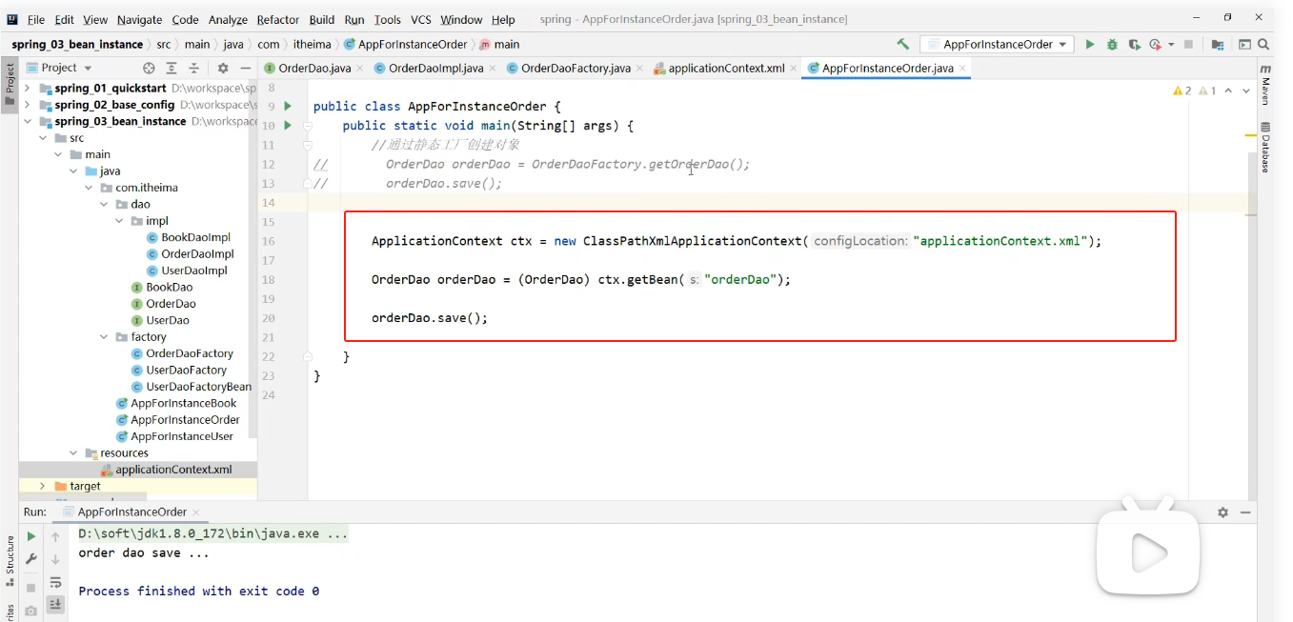
Task: Toggle the Project side tool window
Action: (x=10, y=86)
